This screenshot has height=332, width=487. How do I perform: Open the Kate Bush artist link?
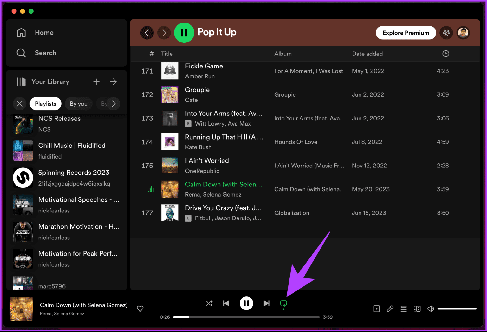click(x=198, y=147)
